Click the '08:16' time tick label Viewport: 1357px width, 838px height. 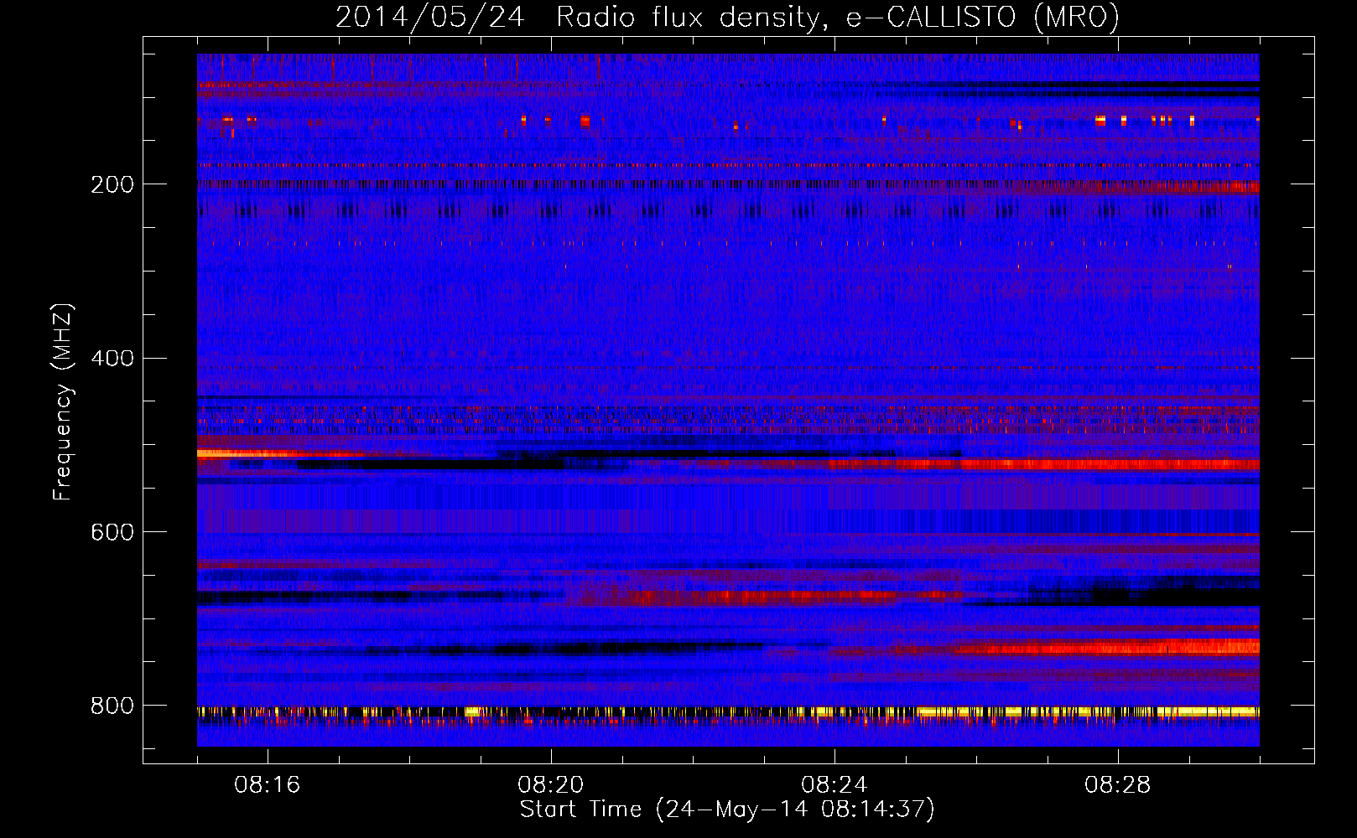click(x=267, y=785)
